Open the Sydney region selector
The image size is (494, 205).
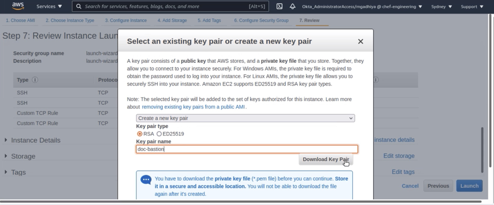[x=442, y=6]
